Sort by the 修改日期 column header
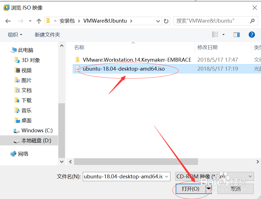This screenshot has width=261, height=199. (x=207, y=47)
